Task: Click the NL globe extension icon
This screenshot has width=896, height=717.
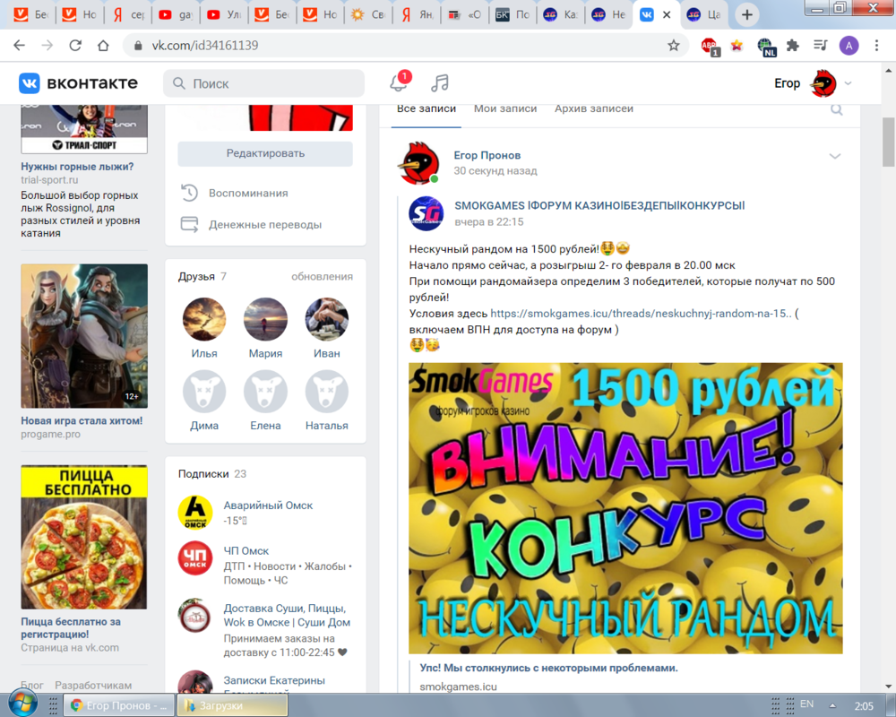Action: click(766, 47)
